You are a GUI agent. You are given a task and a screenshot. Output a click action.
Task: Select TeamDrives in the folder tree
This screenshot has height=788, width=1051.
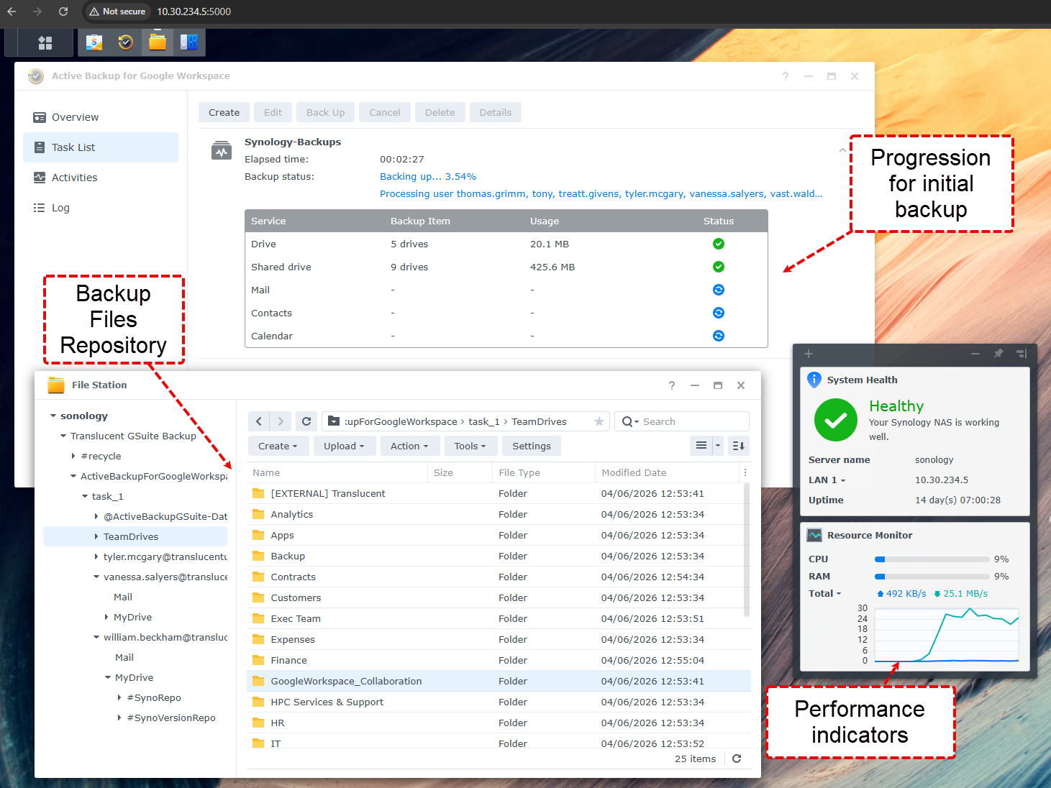[x=135, y=536]
